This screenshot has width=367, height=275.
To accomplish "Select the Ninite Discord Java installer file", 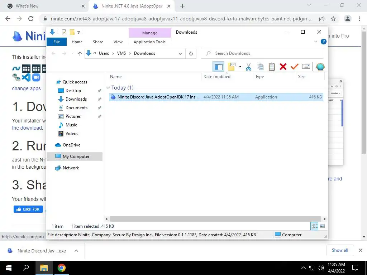I will pos(216,97).
